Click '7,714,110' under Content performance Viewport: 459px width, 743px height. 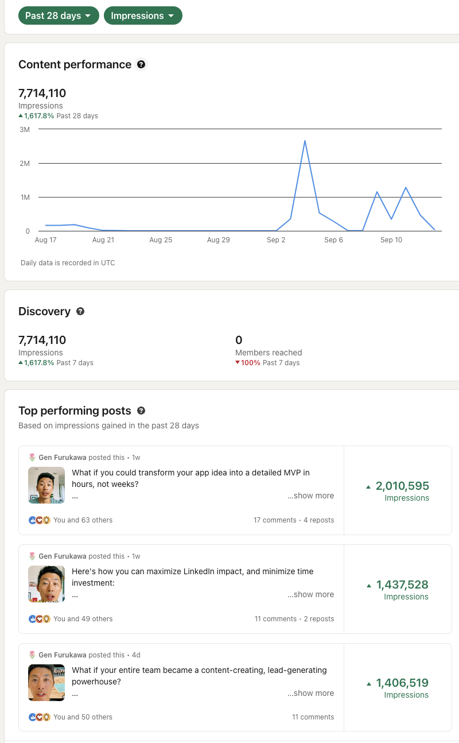[x=42, y=93]
